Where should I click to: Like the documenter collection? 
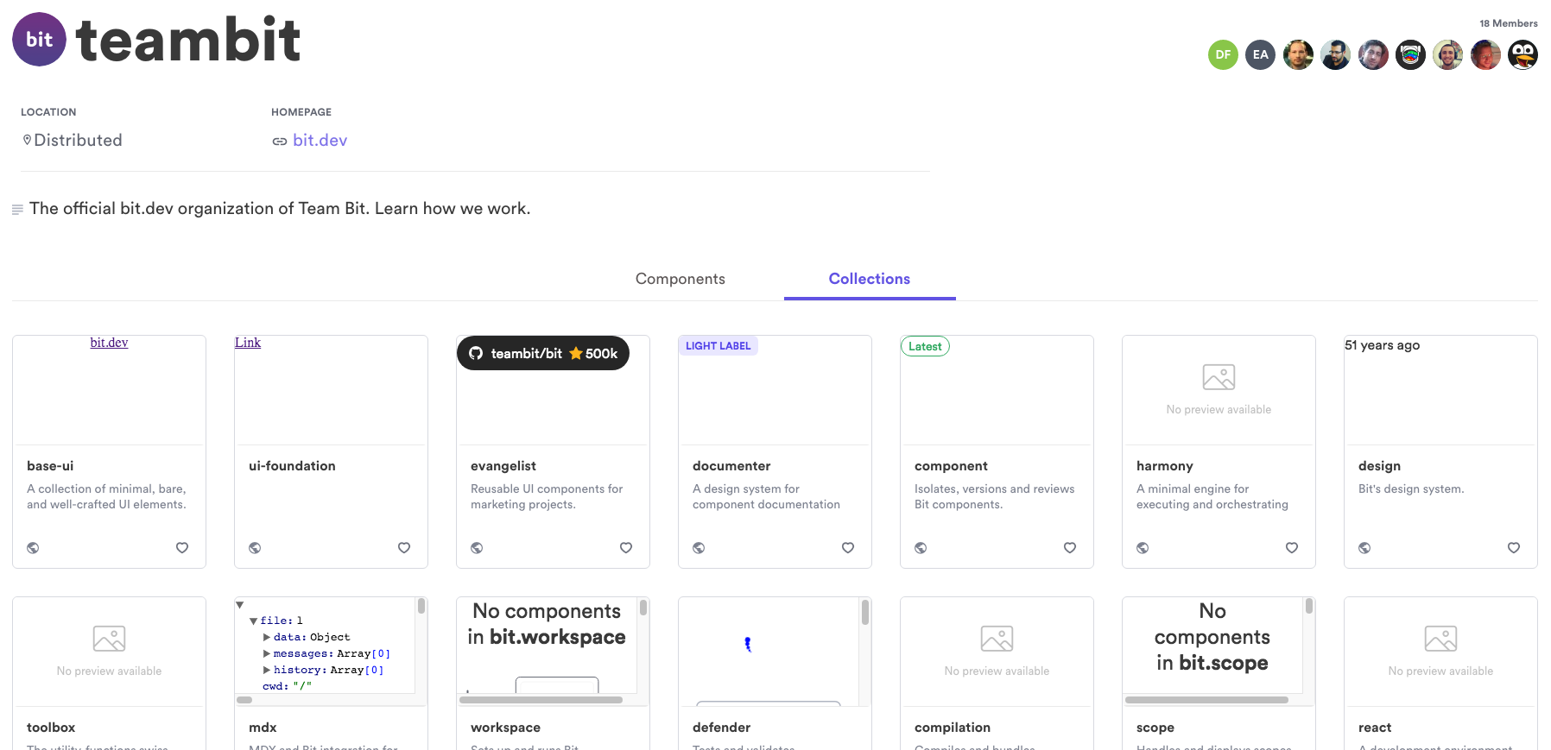coord(848,547)
